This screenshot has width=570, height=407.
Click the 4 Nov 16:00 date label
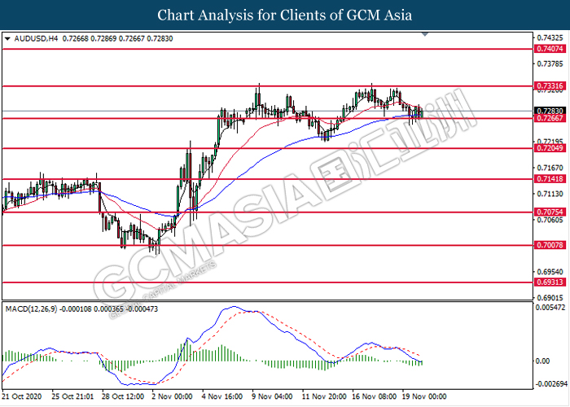pyautogui.click(x=222, y=396)
